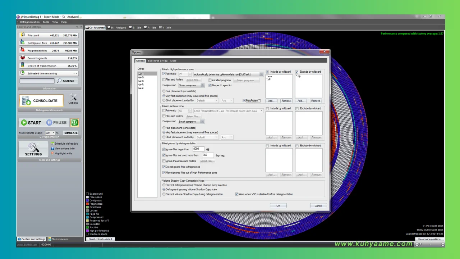460x259 pixels.
Task: Click the OK button
Action: pyautogui.click(x=278, y=206)
